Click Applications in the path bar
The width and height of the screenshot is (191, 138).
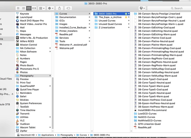coord(46,135)
